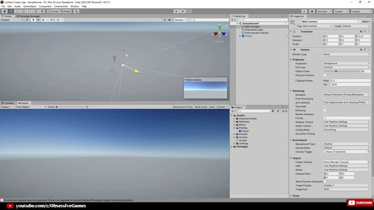This screenshot has width=374, height=210.
Task: Open Volume Trigger object picker
Action: coord(369,152)
